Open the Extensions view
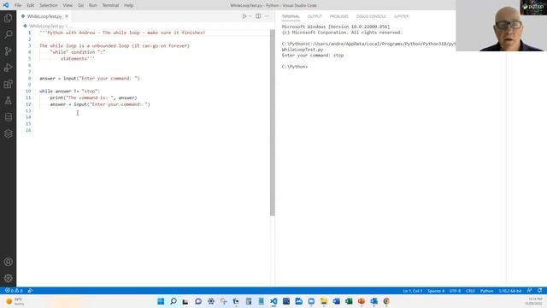This screenshot has height=308, width=547. coord(8,84)
